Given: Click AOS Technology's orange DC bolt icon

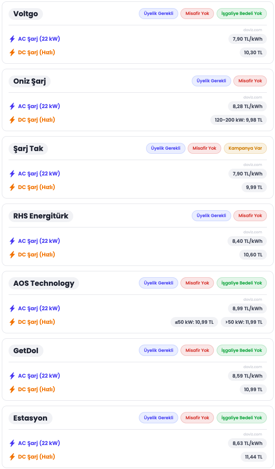Looking at the screenshot, I should 12,322.
